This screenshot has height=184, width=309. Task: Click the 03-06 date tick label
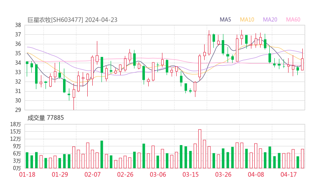tap(158, 174)
